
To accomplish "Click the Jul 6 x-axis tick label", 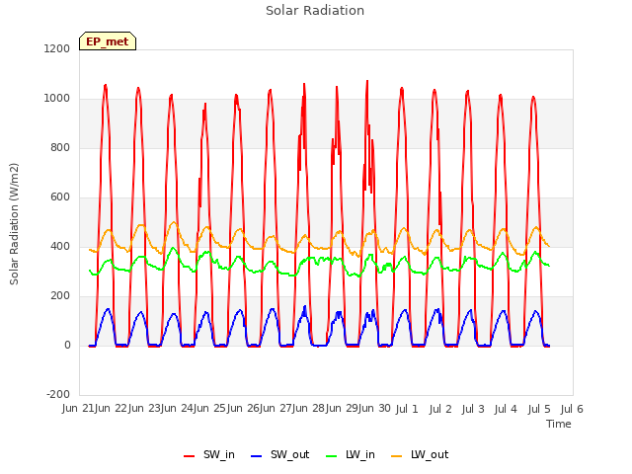I will [572, 409].
